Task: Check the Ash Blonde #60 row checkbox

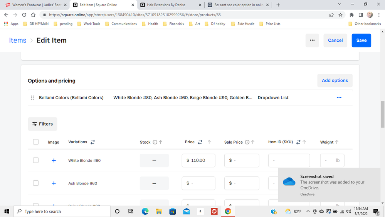Action: [x=36, y=183]
